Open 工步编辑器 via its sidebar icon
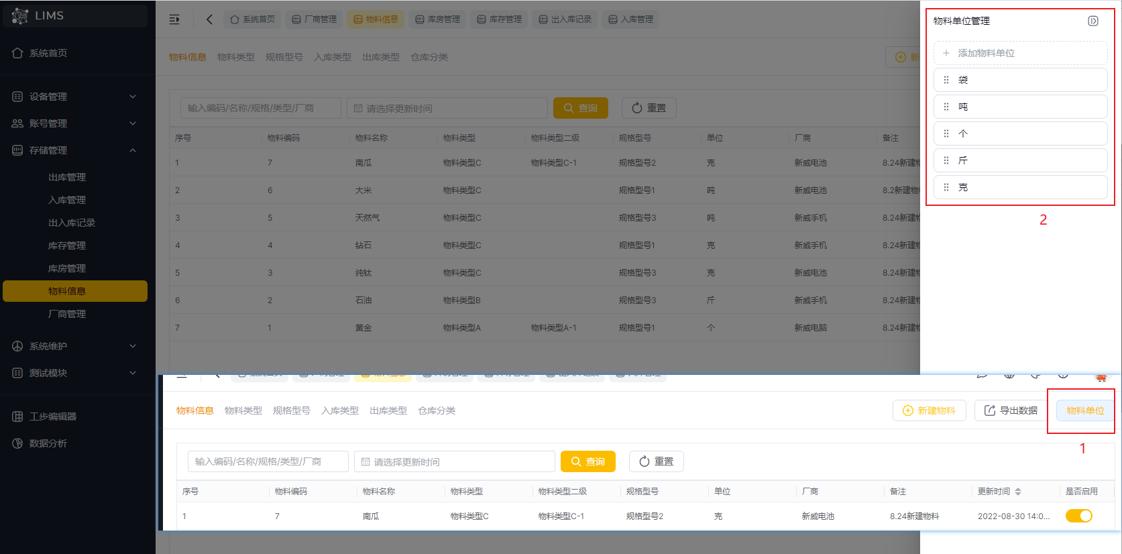Screen dimensions: 1122x554 pos(17,417)
